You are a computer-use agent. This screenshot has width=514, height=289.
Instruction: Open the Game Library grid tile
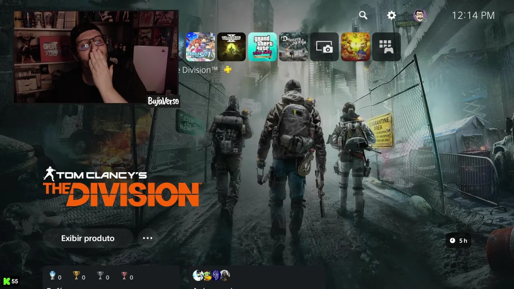click(386, 47)
